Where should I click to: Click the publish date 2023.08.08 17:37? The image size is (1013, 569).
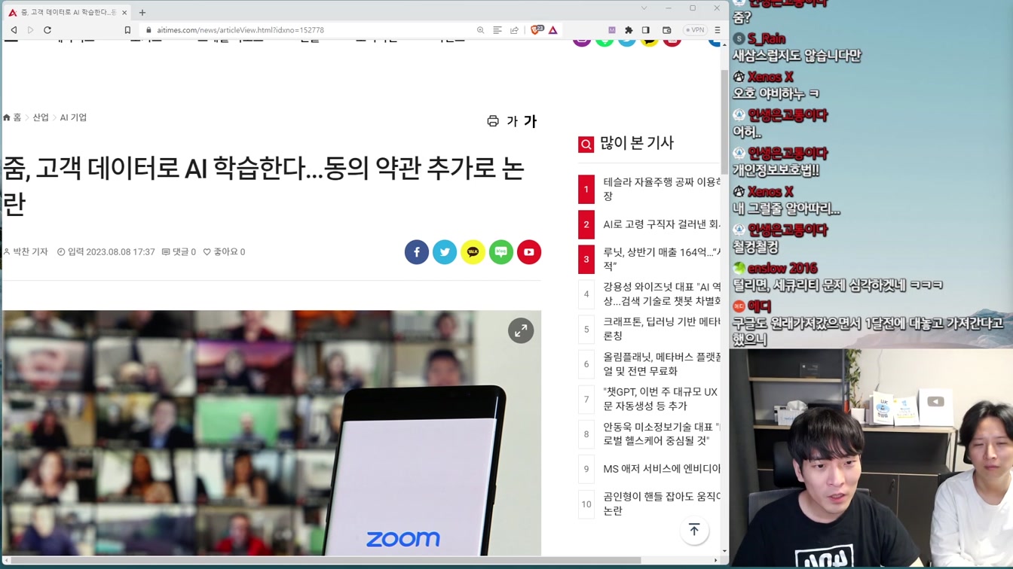121,252
